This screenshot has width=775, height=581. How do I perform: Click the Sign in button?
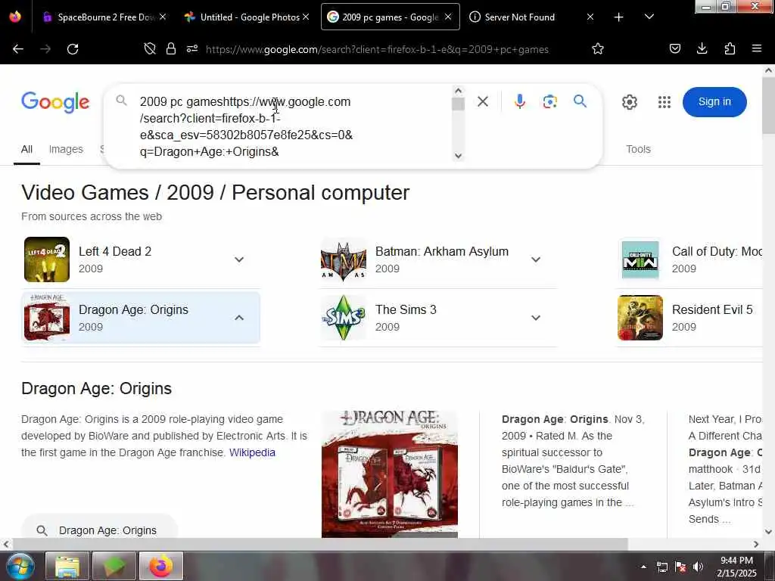pos(714,102)
